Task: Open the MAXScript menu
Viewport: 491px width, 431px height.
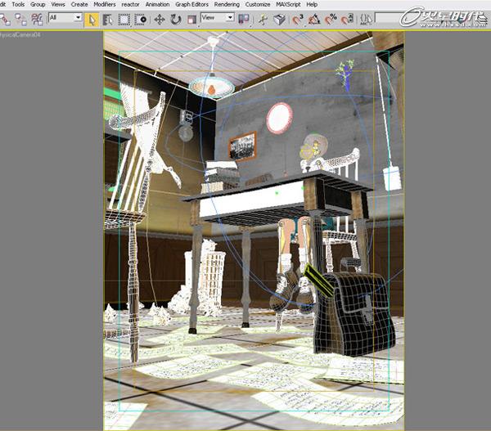Action: (288, 4)
